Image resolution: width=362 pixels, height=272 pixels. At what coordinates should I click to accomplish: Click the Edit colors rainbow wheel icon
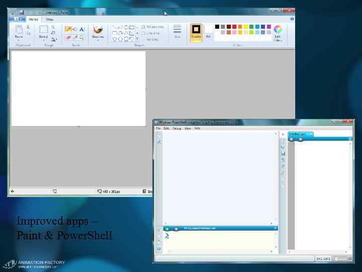[278, 29]
